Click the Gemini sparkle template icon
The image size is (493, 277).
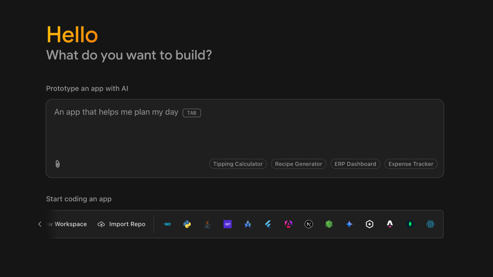349,224
